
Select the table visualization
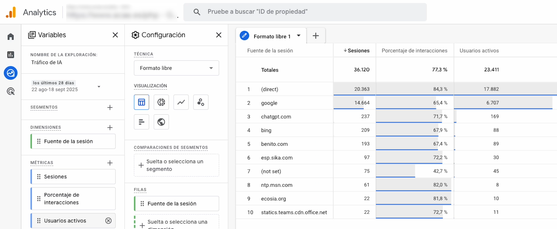[x=142, y=102]
